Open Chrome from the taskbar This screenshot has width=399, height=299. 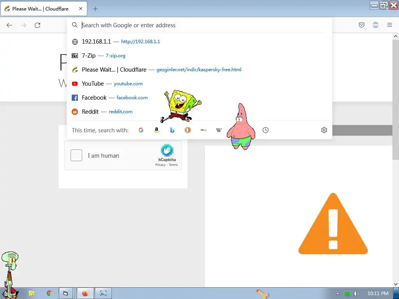tap(49, 293)
